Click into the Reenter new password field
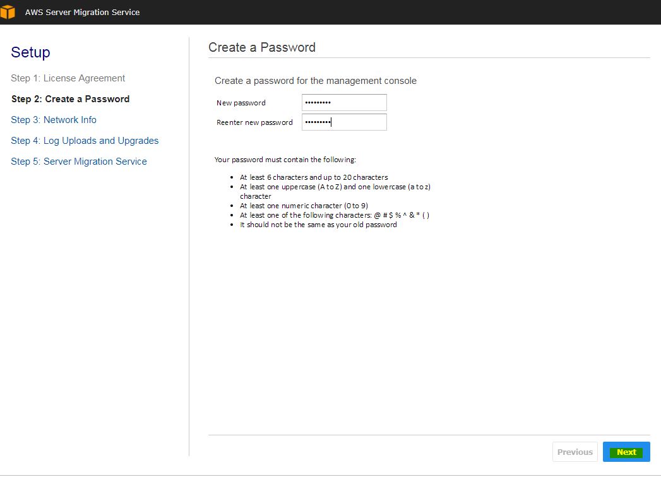This screenshot has height=477, width=661. (x=344, y=122)
